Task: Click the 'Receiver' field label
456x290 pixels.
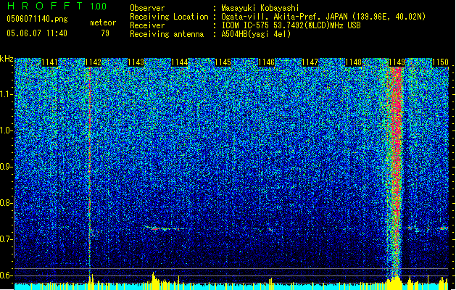Action: 147,25
